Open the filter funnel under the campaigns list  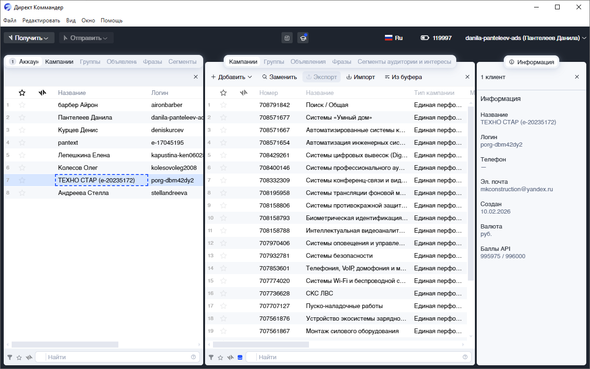click(x=211, y=357)
